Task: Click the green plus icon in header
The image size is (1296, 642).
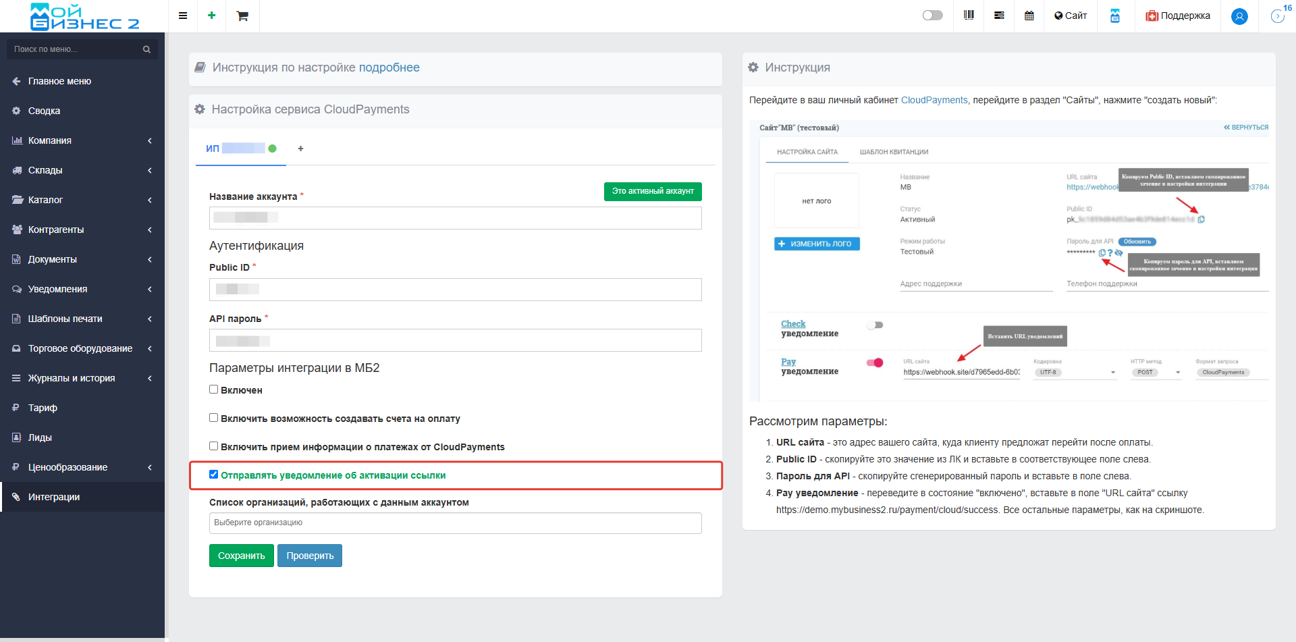Action: [x=211, y=16]
